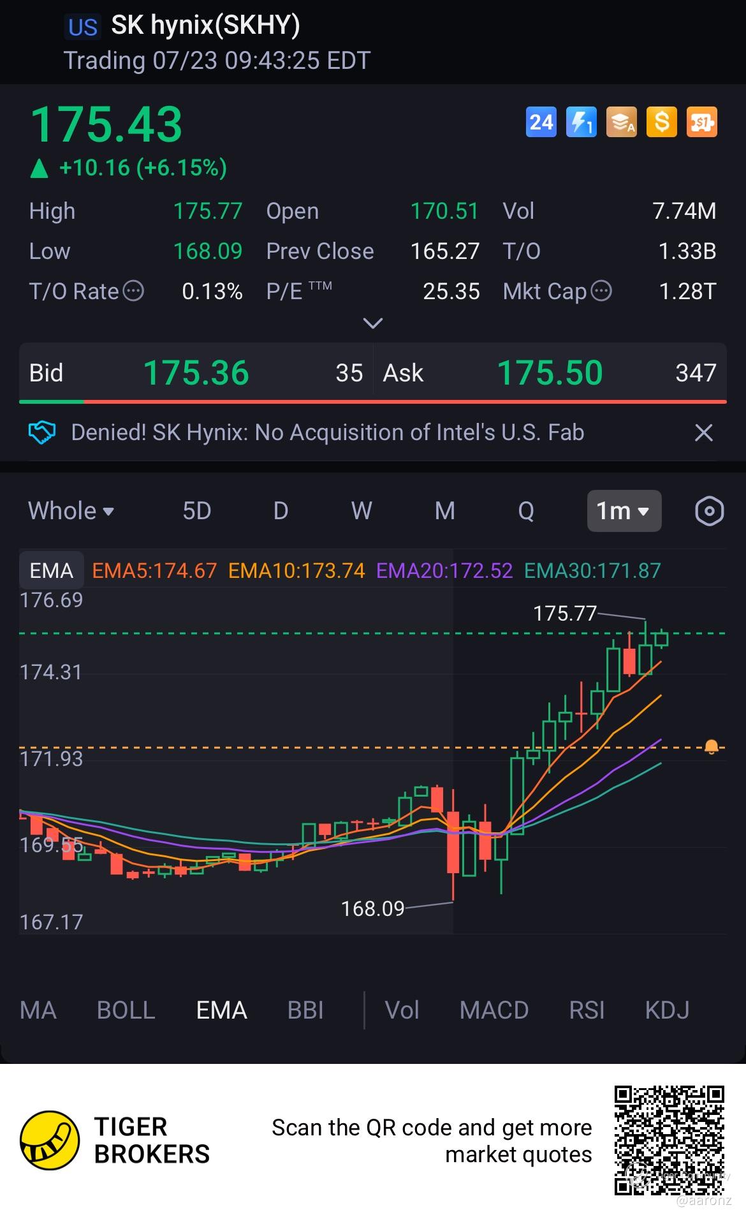
Task: Tap the bid/ask ratio bar
Action: (x=373, y=402)
